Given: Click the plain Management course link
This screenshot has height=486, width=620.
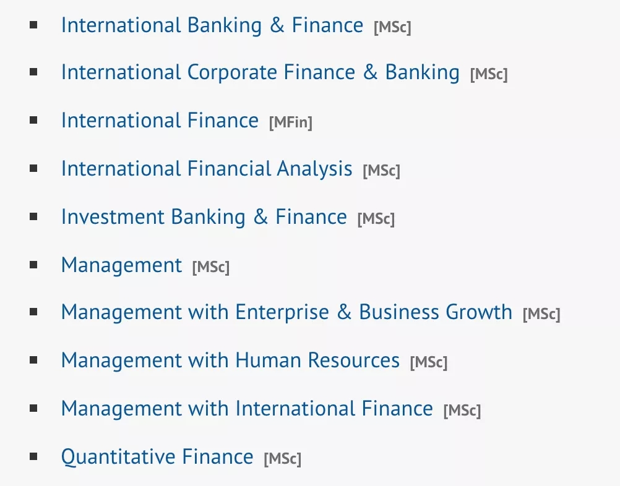Looking at the screenshot, I should pos(121,265).
